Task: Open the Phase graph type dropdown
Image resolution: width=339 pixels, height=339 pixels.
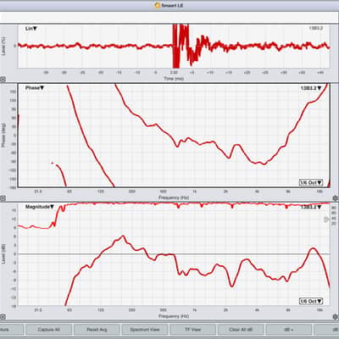Action: click(35, 88)
